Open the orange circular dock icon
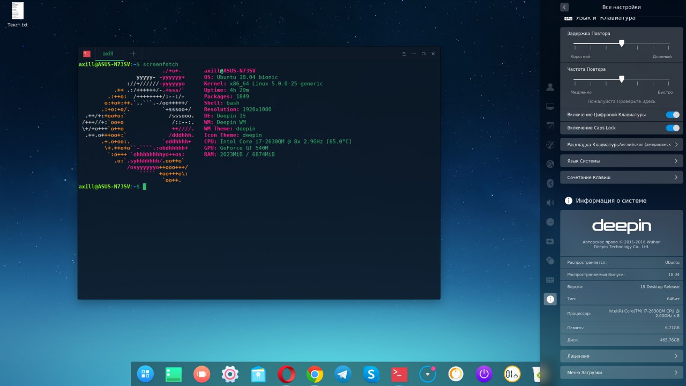Screen dimensions: 686x386 coord(456,374)
